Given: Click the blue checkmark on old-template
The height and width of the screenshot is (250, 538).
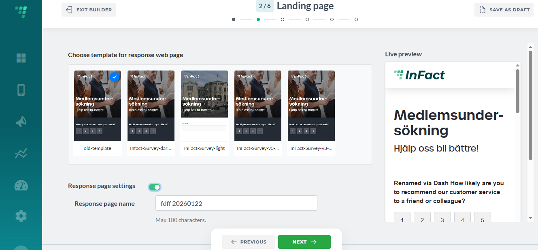Looking at the screenshot, I should [115, 77].
